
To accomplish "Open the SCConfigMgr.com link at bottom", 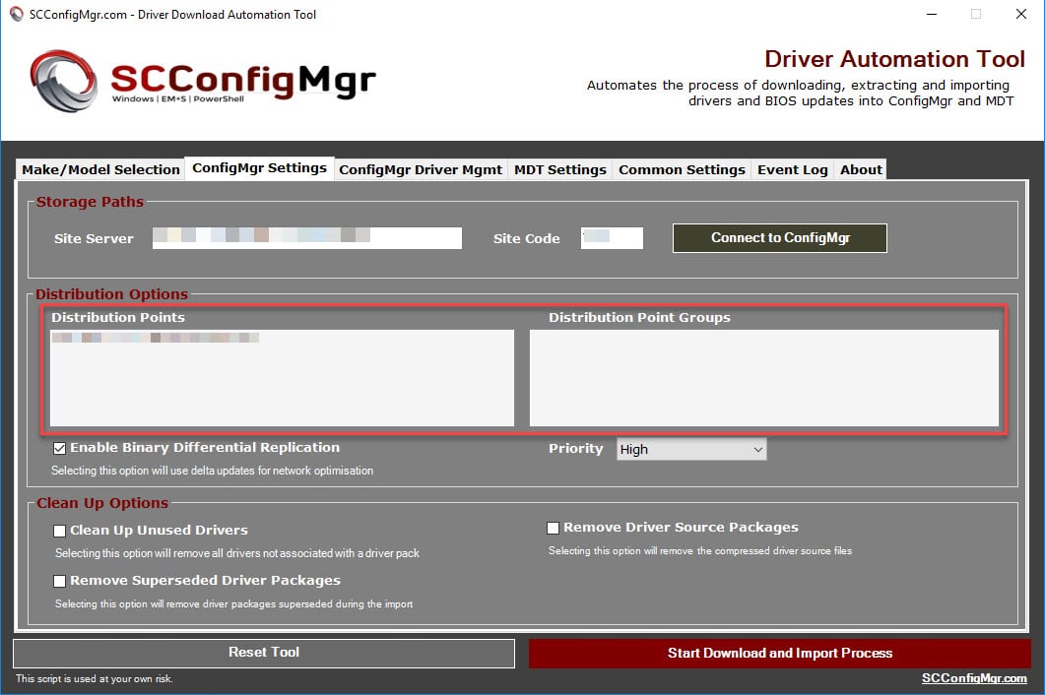I will pyautogui.click(x=974, y=678).
